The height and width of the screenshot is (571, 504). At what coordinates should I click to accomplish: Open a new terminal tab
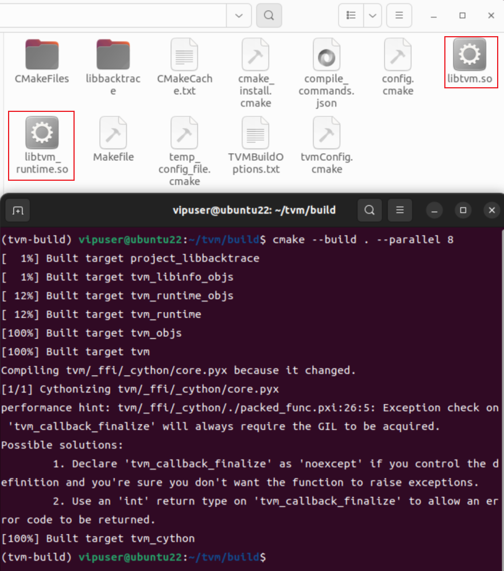[18, 210]
